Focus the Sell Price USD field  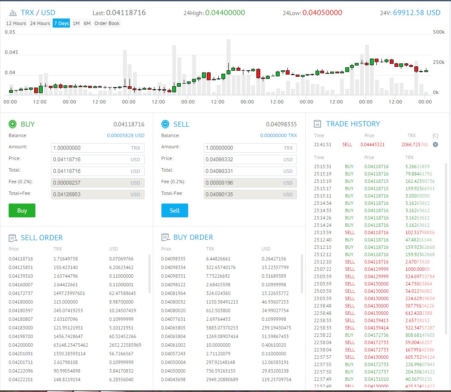[250, 160]
